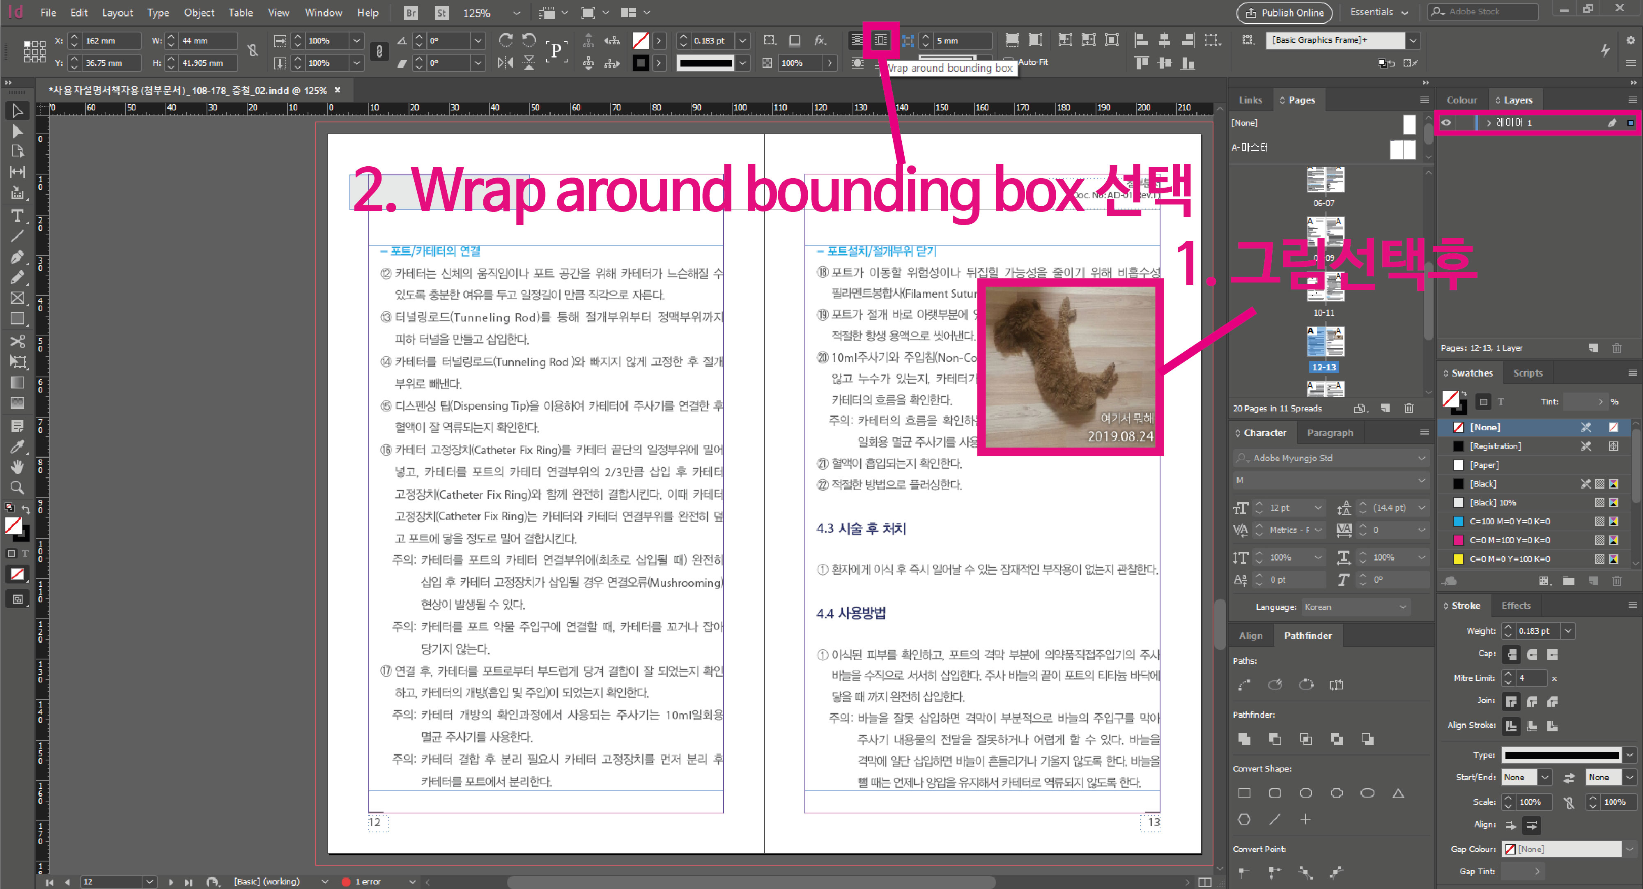The height and width of the screenshot is (889, 1643).
Task: Open the Window menu
Action: point(323,13)
